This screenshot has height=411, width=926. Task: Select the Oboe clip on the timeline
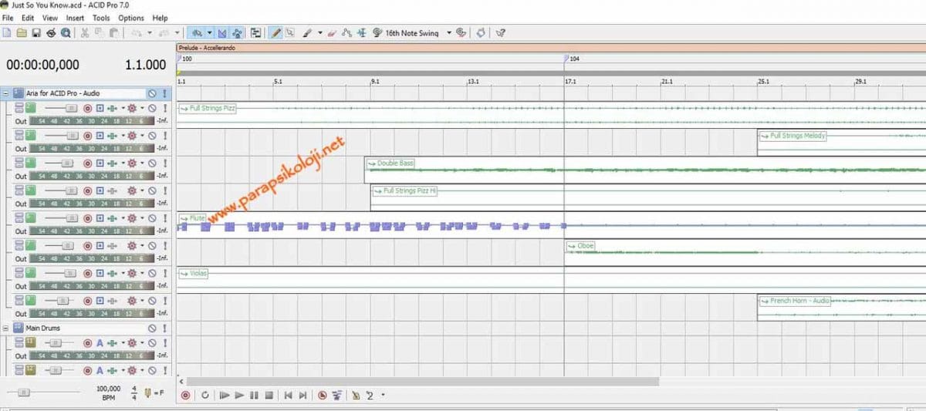coord(745,253)
